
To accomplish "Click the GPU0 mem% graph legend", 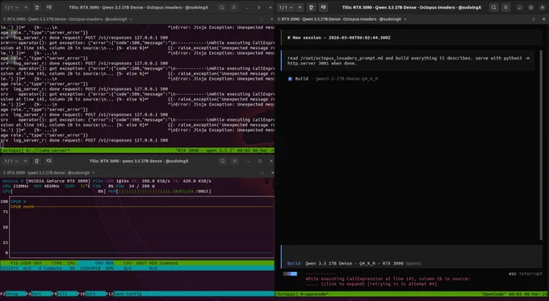I will coord(23,207).
